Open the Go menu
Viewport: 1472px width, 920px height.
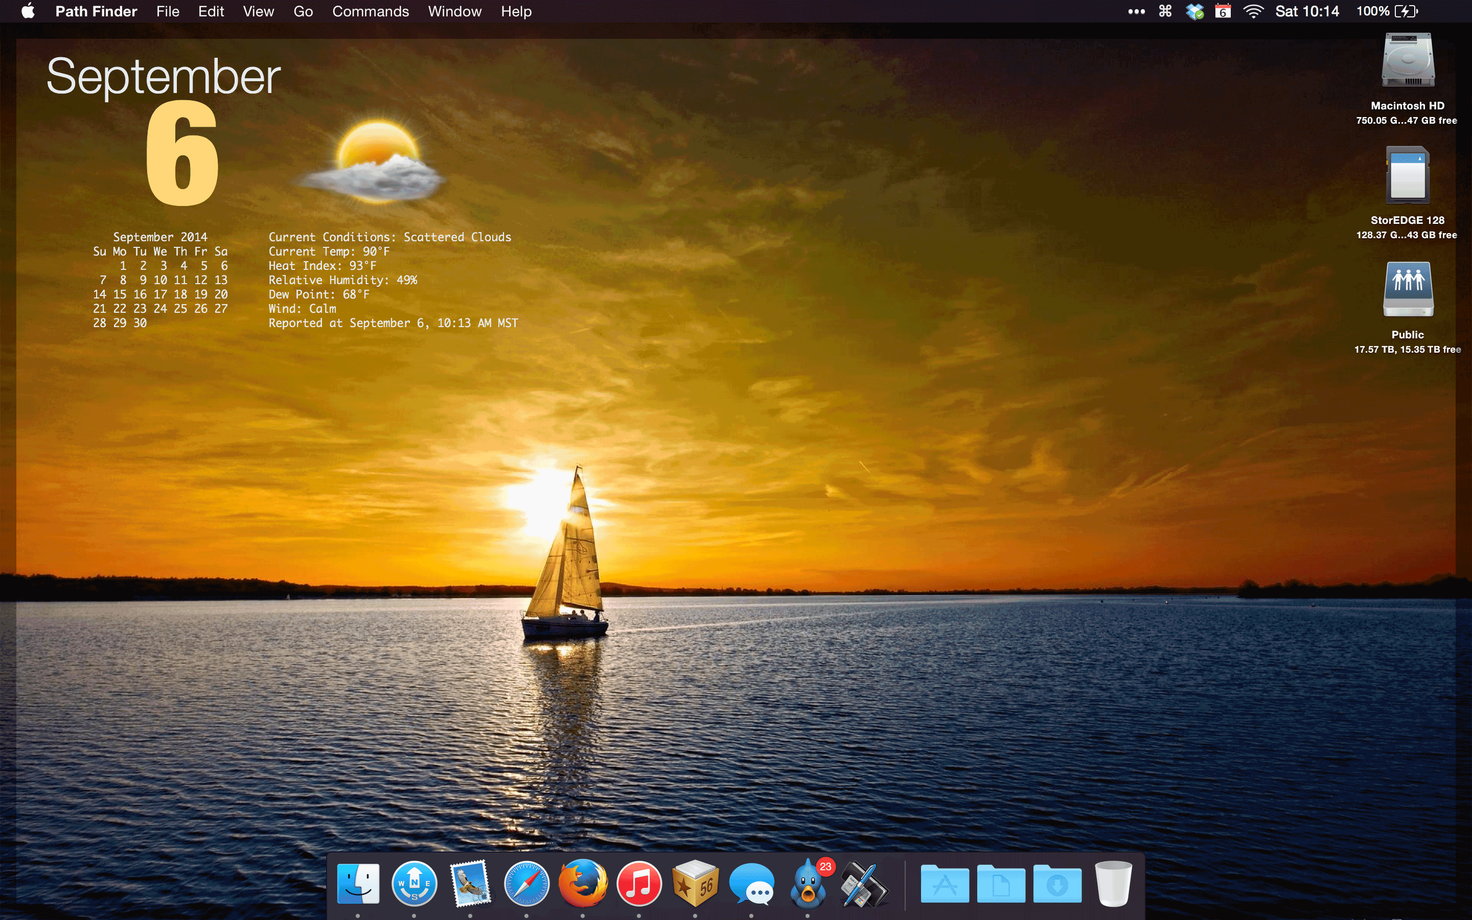point(303,12)
